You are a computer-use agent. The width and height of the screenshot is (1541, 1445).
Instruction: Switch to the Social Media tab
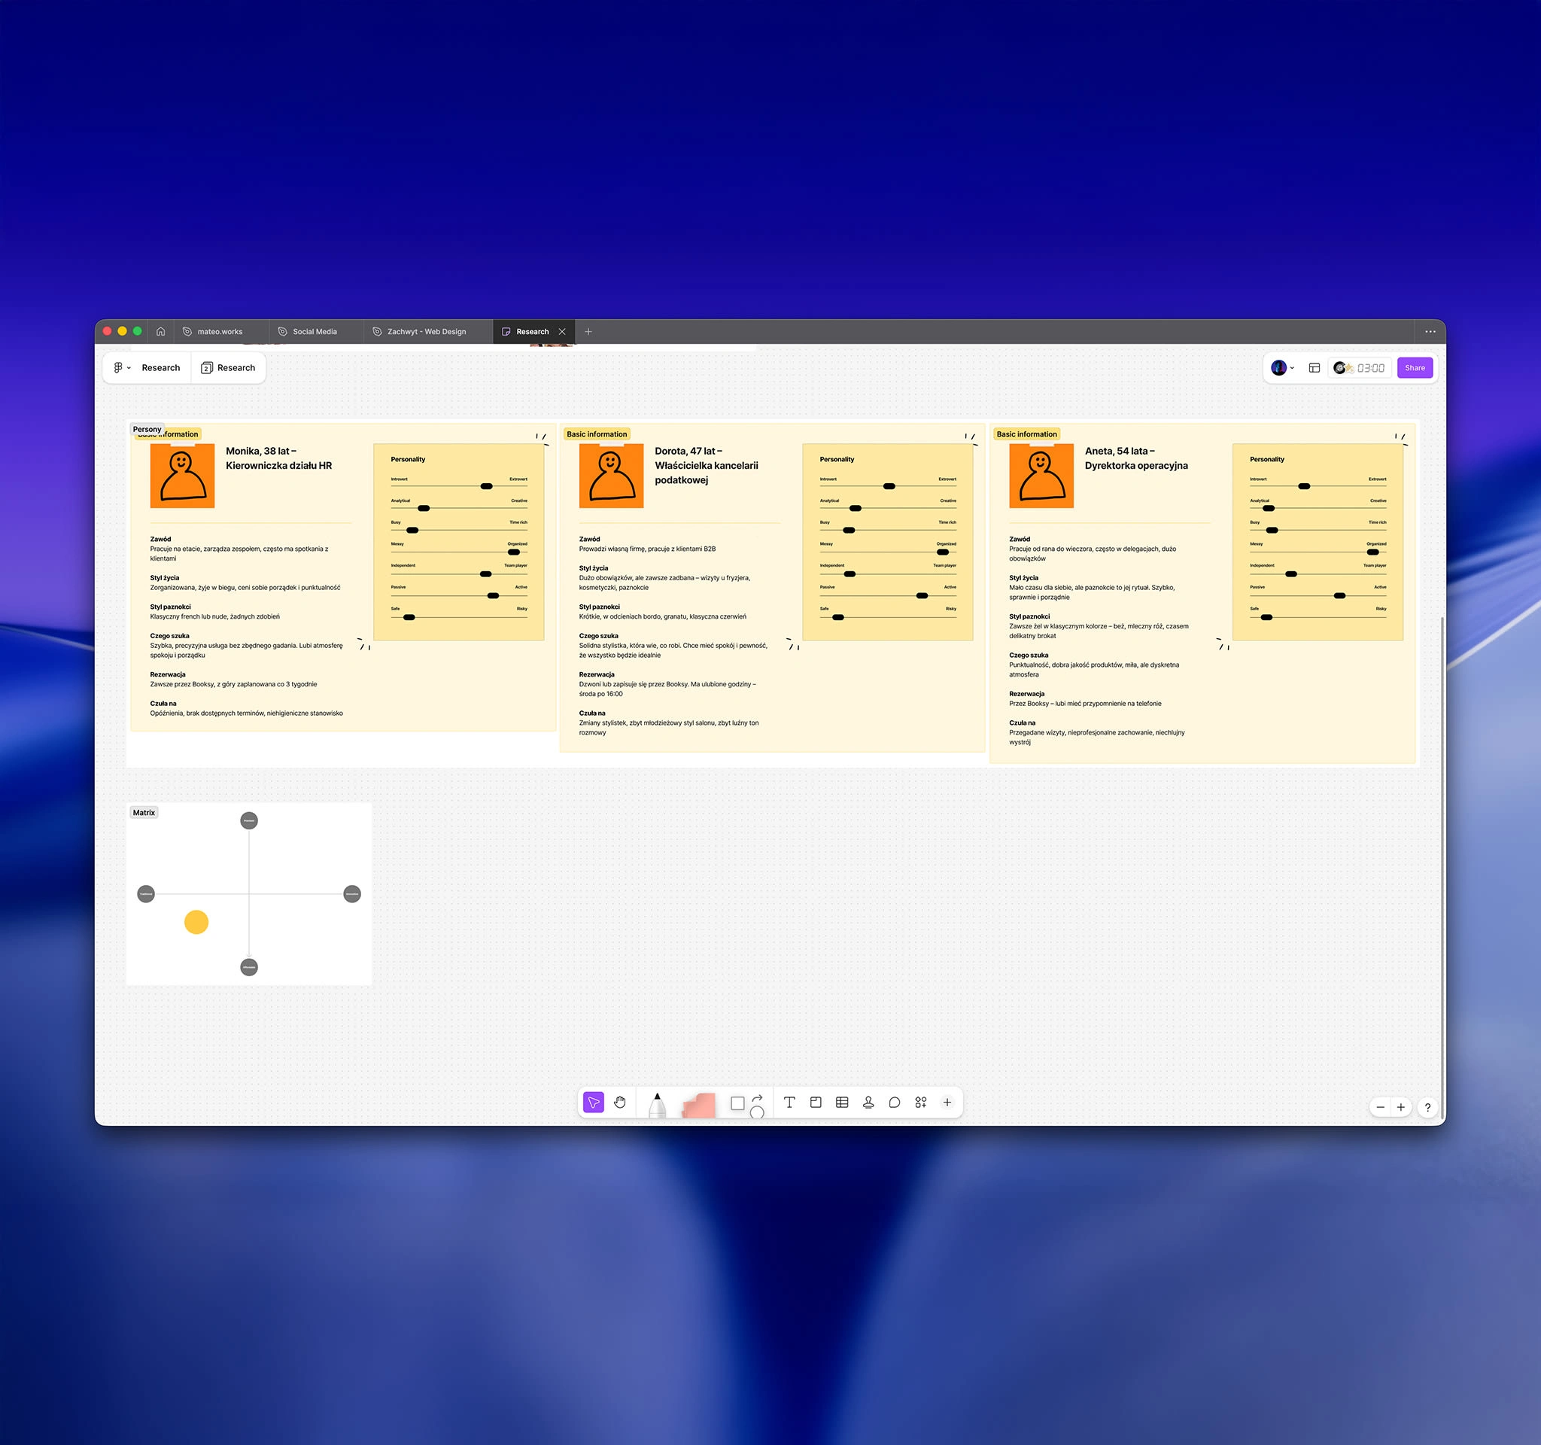tap(314, 331)
